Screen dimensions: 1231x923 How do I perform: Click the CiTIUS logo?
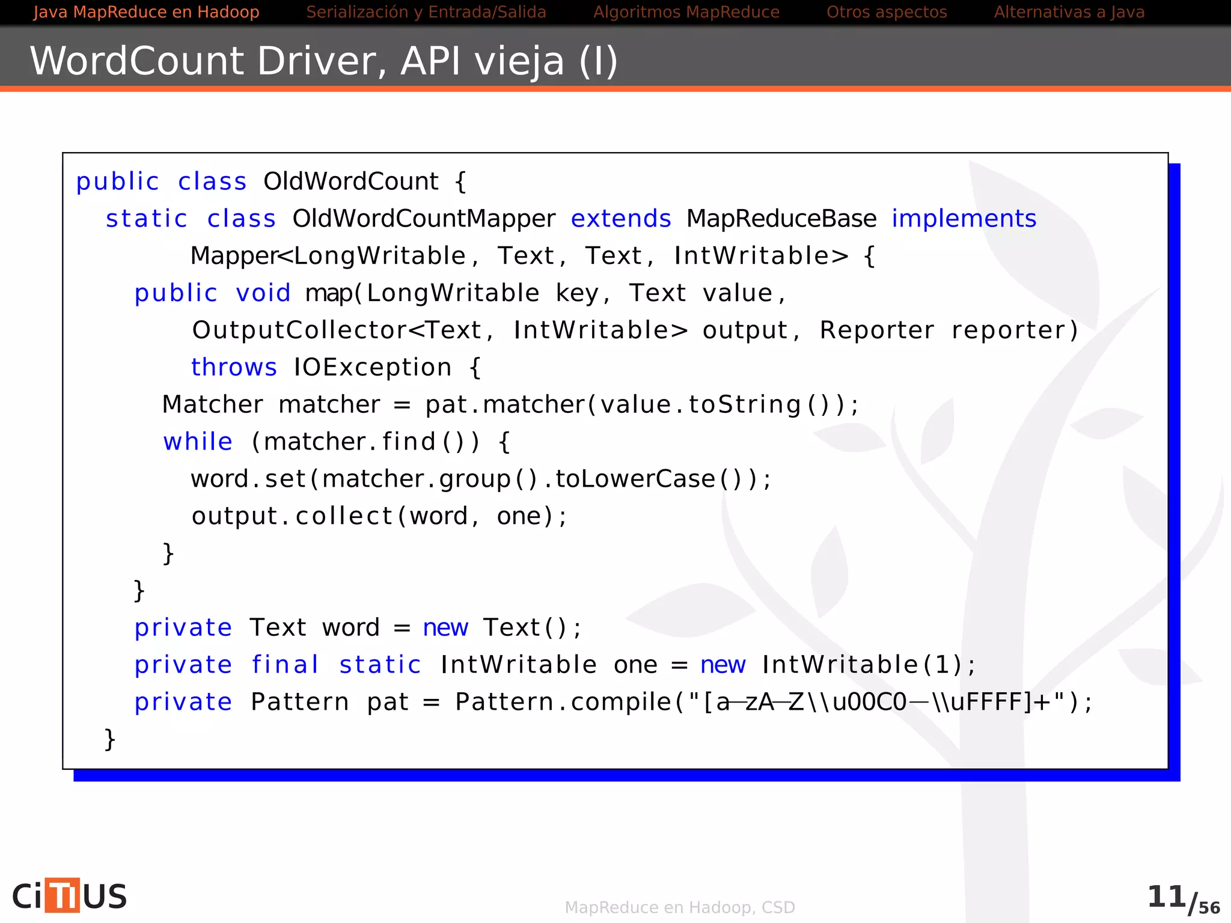click(x=70, y=895)
